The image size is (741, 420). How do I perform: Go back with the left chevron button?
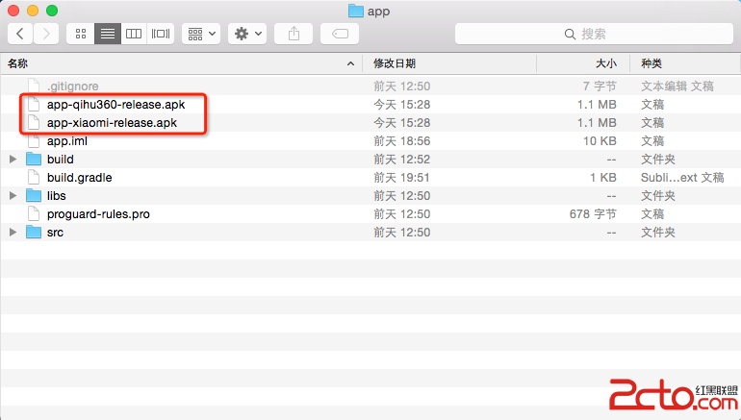tap(20, 34)
